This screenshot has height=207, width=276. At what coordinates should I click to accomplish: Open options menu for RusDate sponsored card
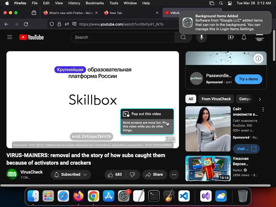pyautogui.click(x=263, y=109)
